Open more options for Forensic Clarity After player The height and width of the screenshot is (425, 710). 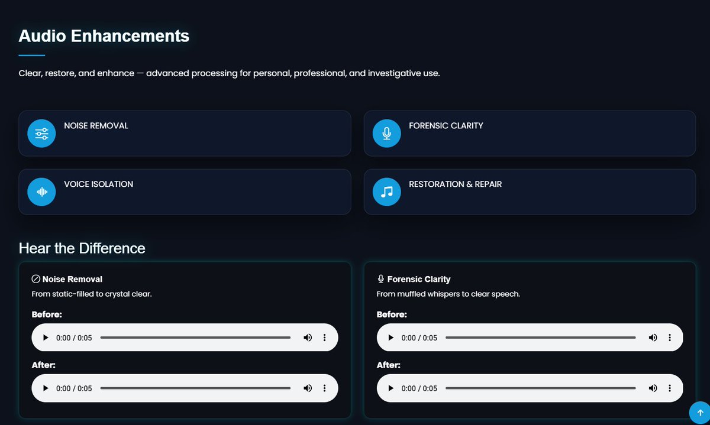[x=670, y=388]
